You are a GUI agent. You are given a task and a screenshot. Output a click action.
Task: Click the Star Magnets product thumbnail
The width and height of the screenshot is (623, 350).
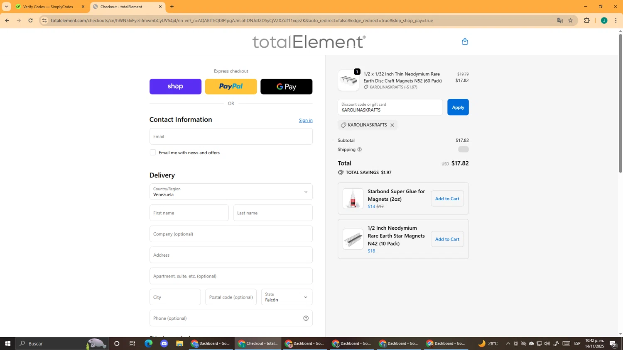pos(353,239)
